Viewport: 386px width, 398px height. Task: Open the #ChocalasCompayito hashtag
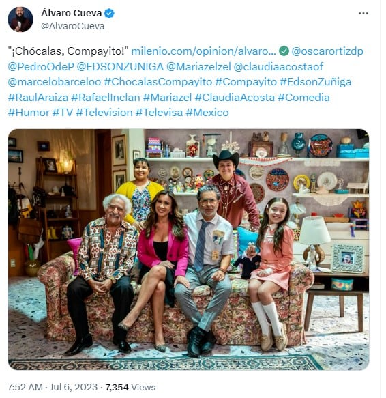(x=158, y=82)
